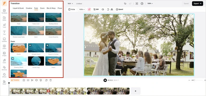Click the Export button
This screenshot has width=206, height=96.
tap(198, 3)
